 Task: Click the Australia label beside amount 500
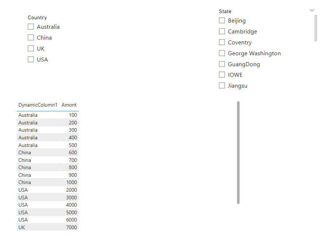tap(28, 145)
